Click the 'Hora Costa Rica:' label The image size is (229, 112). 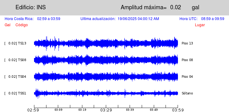click(19, 19)
